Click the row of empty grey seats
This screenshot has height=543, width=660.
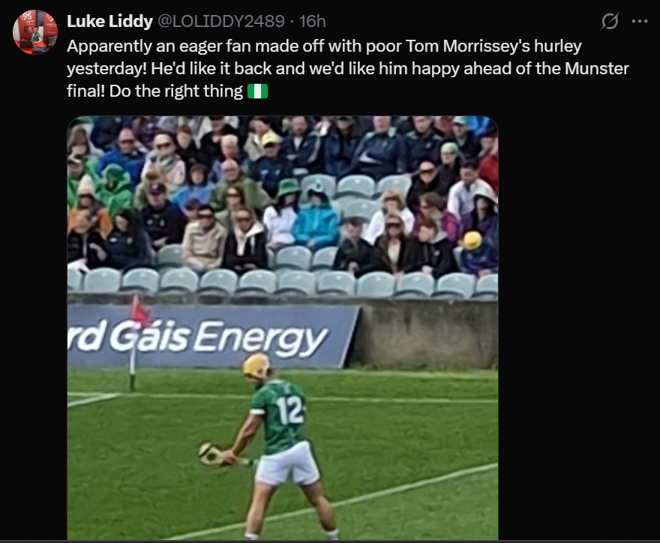[283, 283]
